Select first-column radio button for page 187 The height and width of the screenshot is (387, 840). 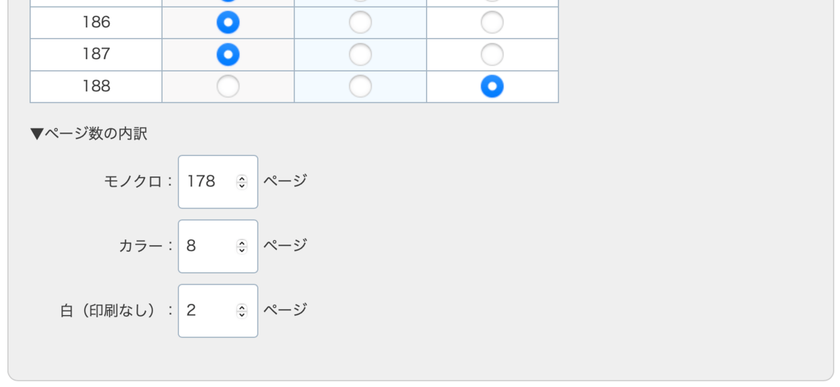click(x=228, y=54)
